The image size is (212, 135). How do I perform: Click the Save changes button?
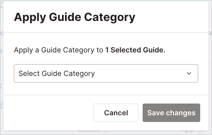(x=171, y=113)
